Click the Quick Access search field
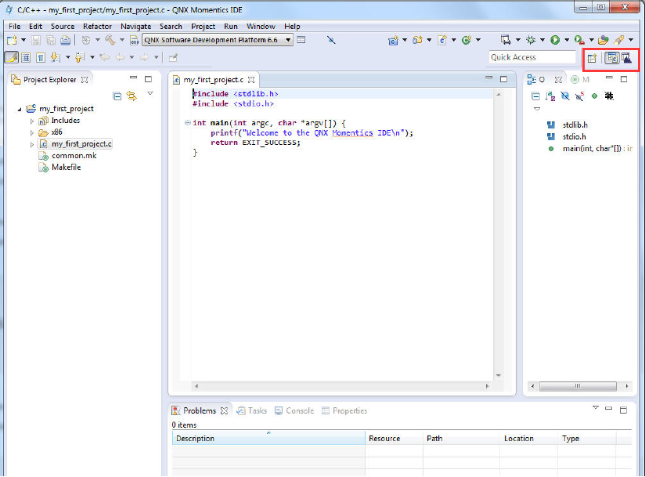 point(531,58)
